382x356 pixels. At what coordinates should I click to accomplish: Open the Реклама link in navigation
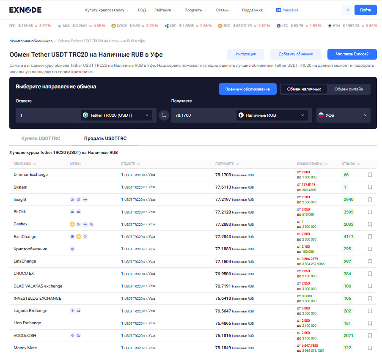[x=287, y=10]
